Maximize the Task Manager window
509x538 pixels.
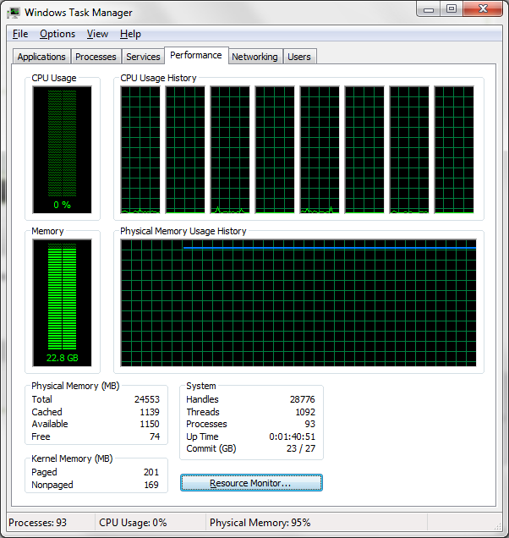coord(452,9)
